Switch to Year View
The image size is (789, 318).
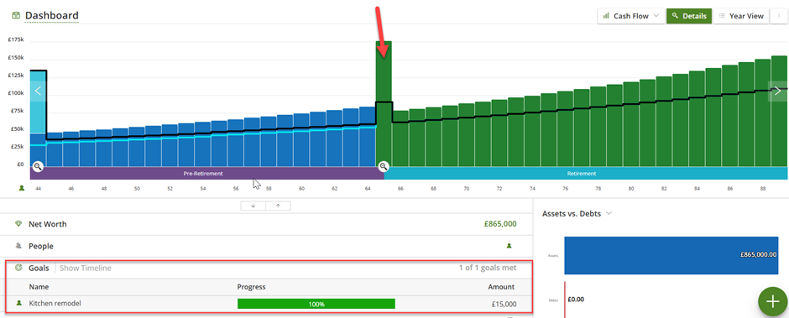point(741,16)
